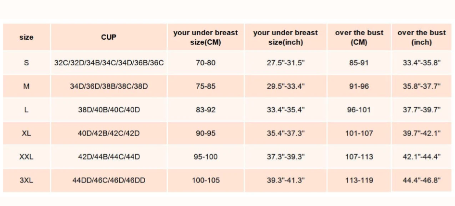Click the XXL size row label
This screenshot has height=206, width=455.
tap(26, 157)
